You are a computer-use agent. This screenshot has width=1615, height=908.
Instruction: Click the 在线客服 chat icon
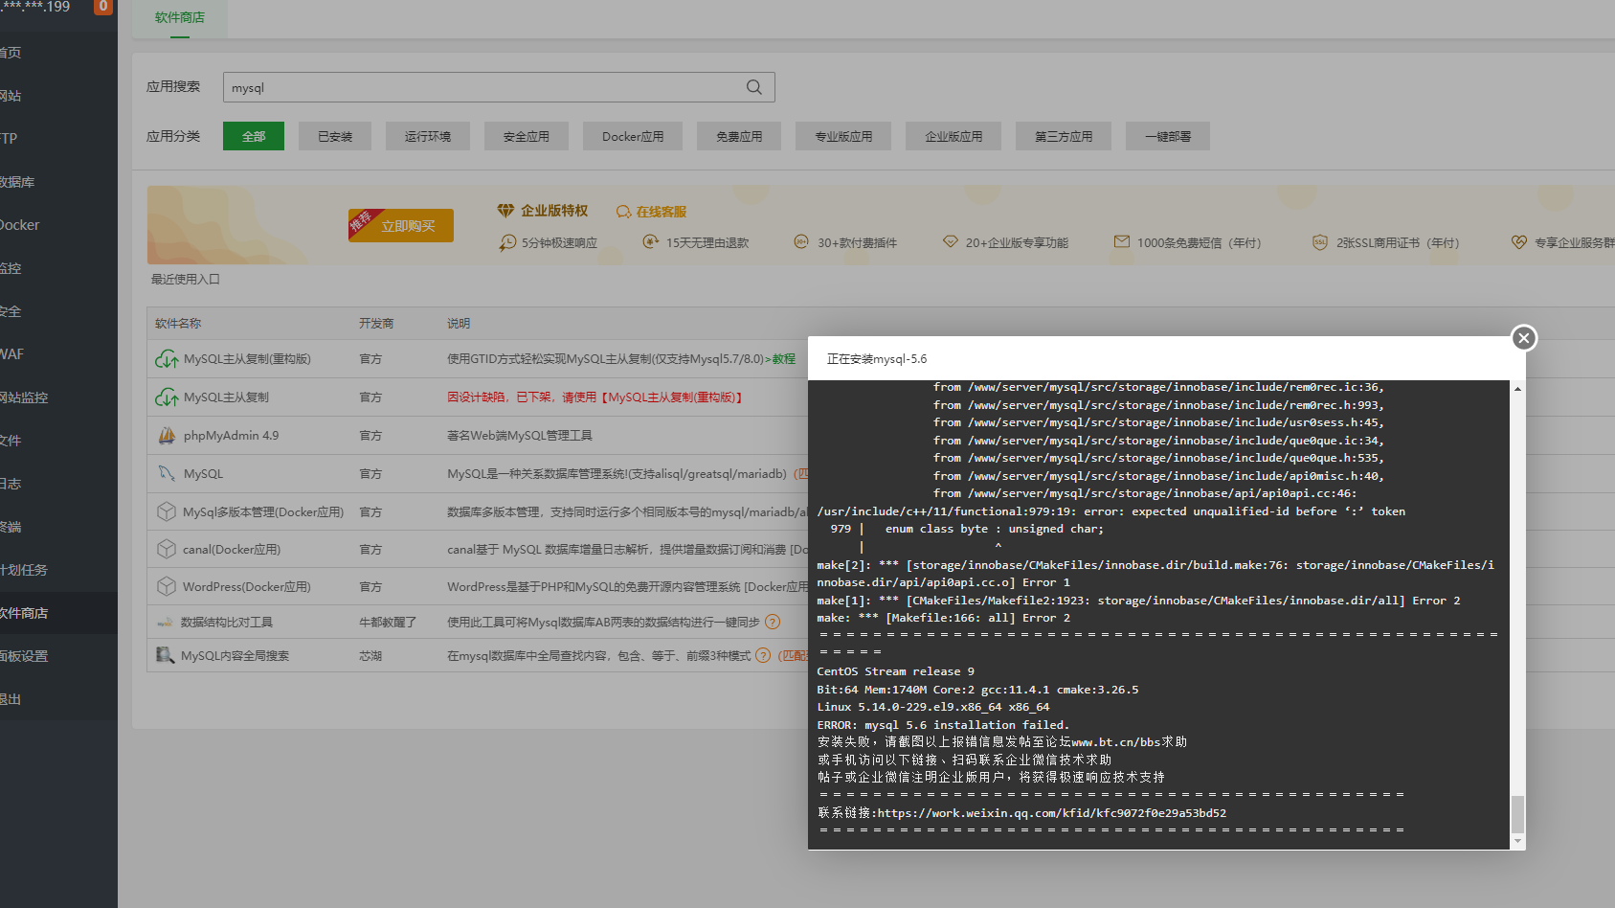coord(624,212)
